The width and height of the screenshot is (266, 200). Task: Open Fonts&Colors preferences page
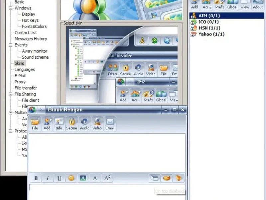tap(34, 26)
